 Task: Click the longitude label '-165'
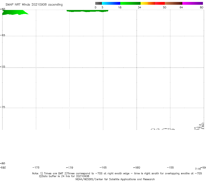coord(103,167)
